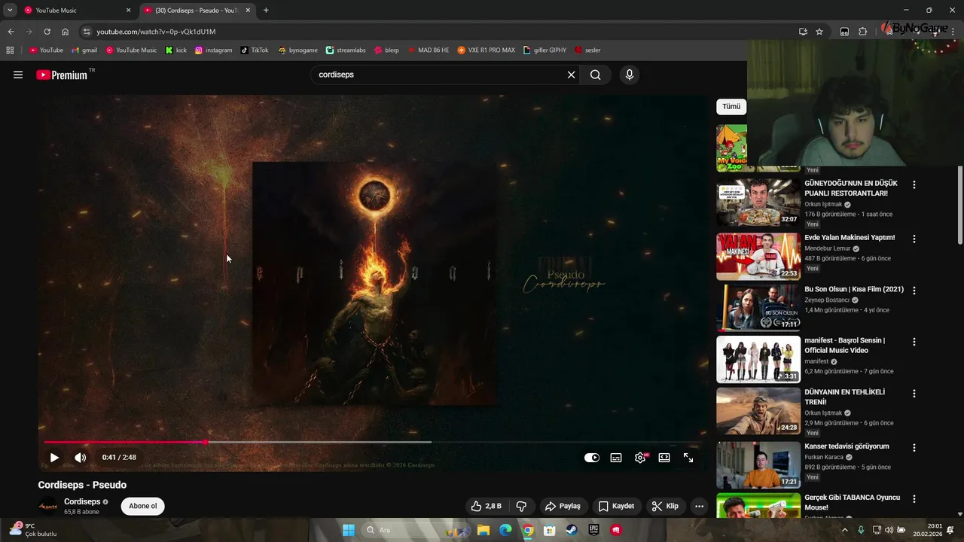Open the instagram bookmark
Image resolution: width=964 pixels, height=542 pixels.
point(214,50)
